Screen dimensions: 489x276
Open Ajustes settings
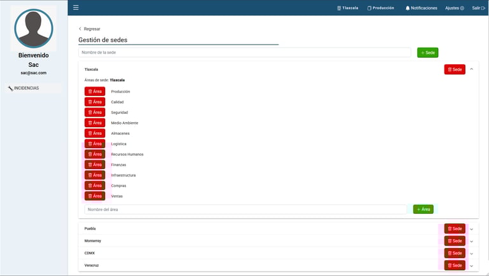[x=455, y=8]
